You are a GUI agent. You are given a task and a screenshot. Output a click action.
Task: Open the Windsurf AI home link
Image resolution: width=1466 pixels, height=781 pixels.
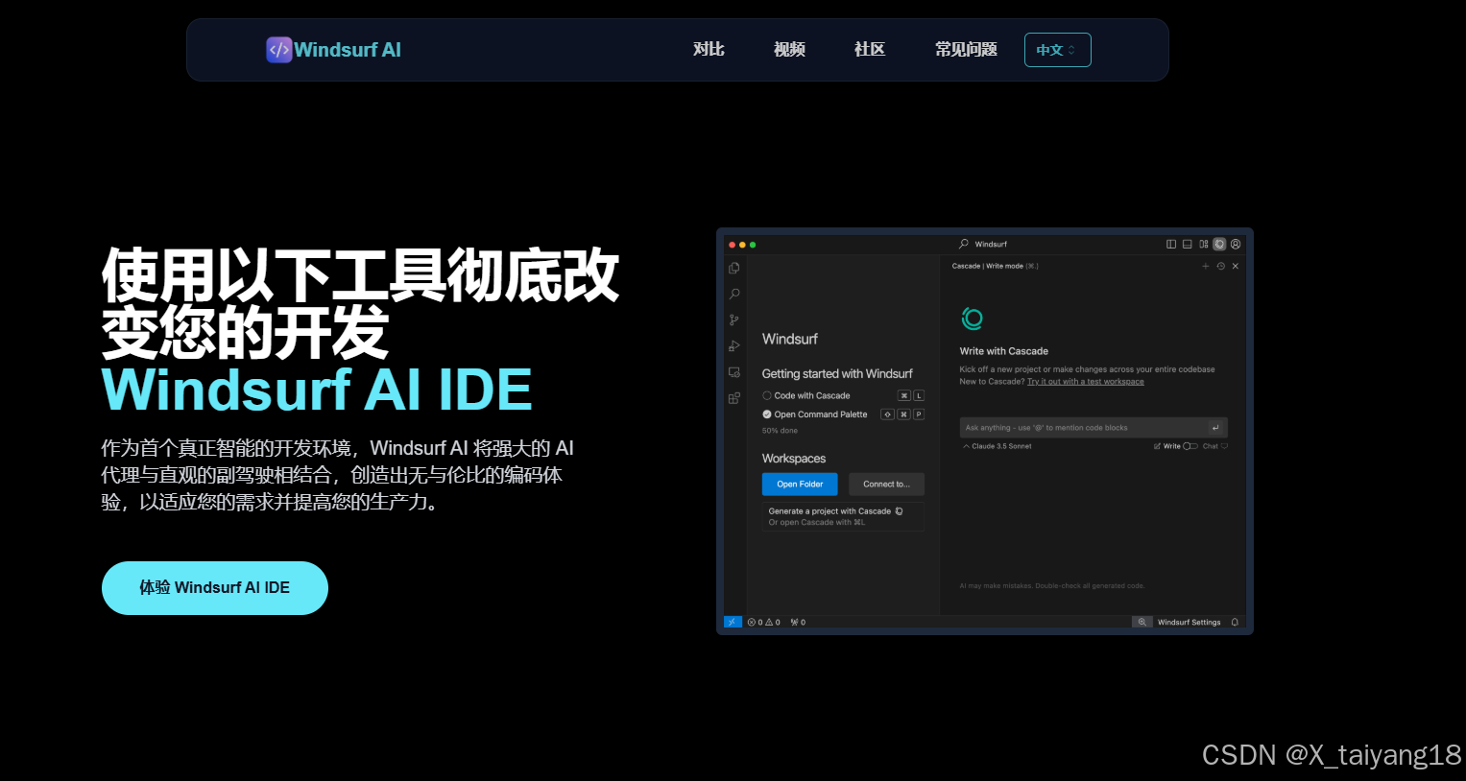[334, 50]
